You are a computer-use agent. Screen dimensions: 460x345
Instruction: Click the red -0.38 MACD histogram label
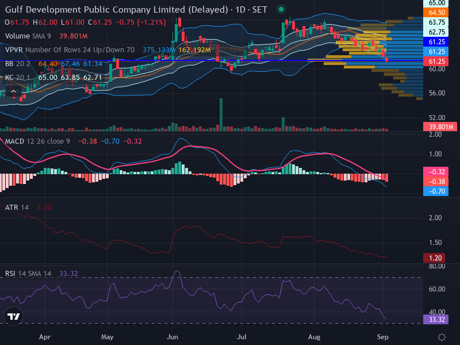[436, 182]
